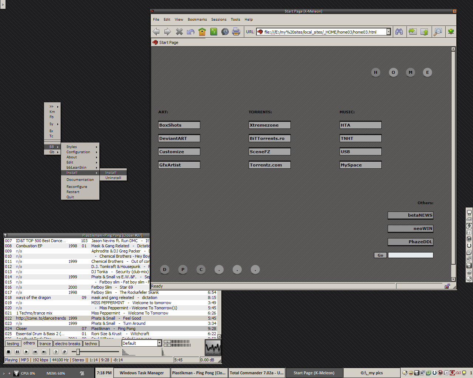Screen dimensions: 473x378
Task: Expand the bbLeanSkin submenu
Action: [x=80, y=168]
